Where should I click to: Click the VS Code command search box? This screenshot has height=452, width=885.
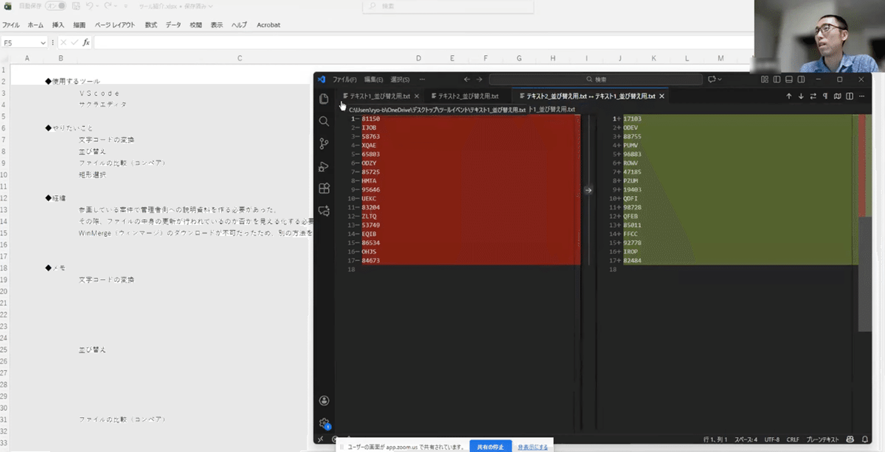coord(596,79)
